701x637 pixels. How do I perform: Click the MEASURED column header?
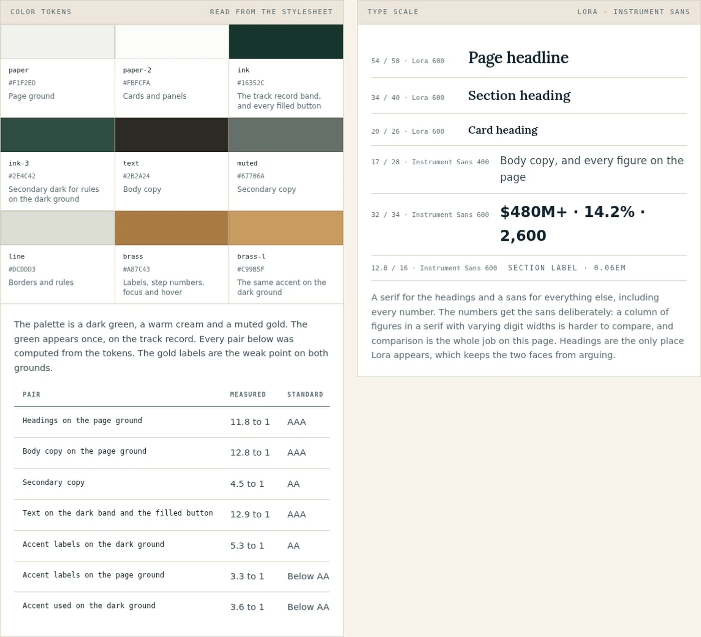point(248,395)
